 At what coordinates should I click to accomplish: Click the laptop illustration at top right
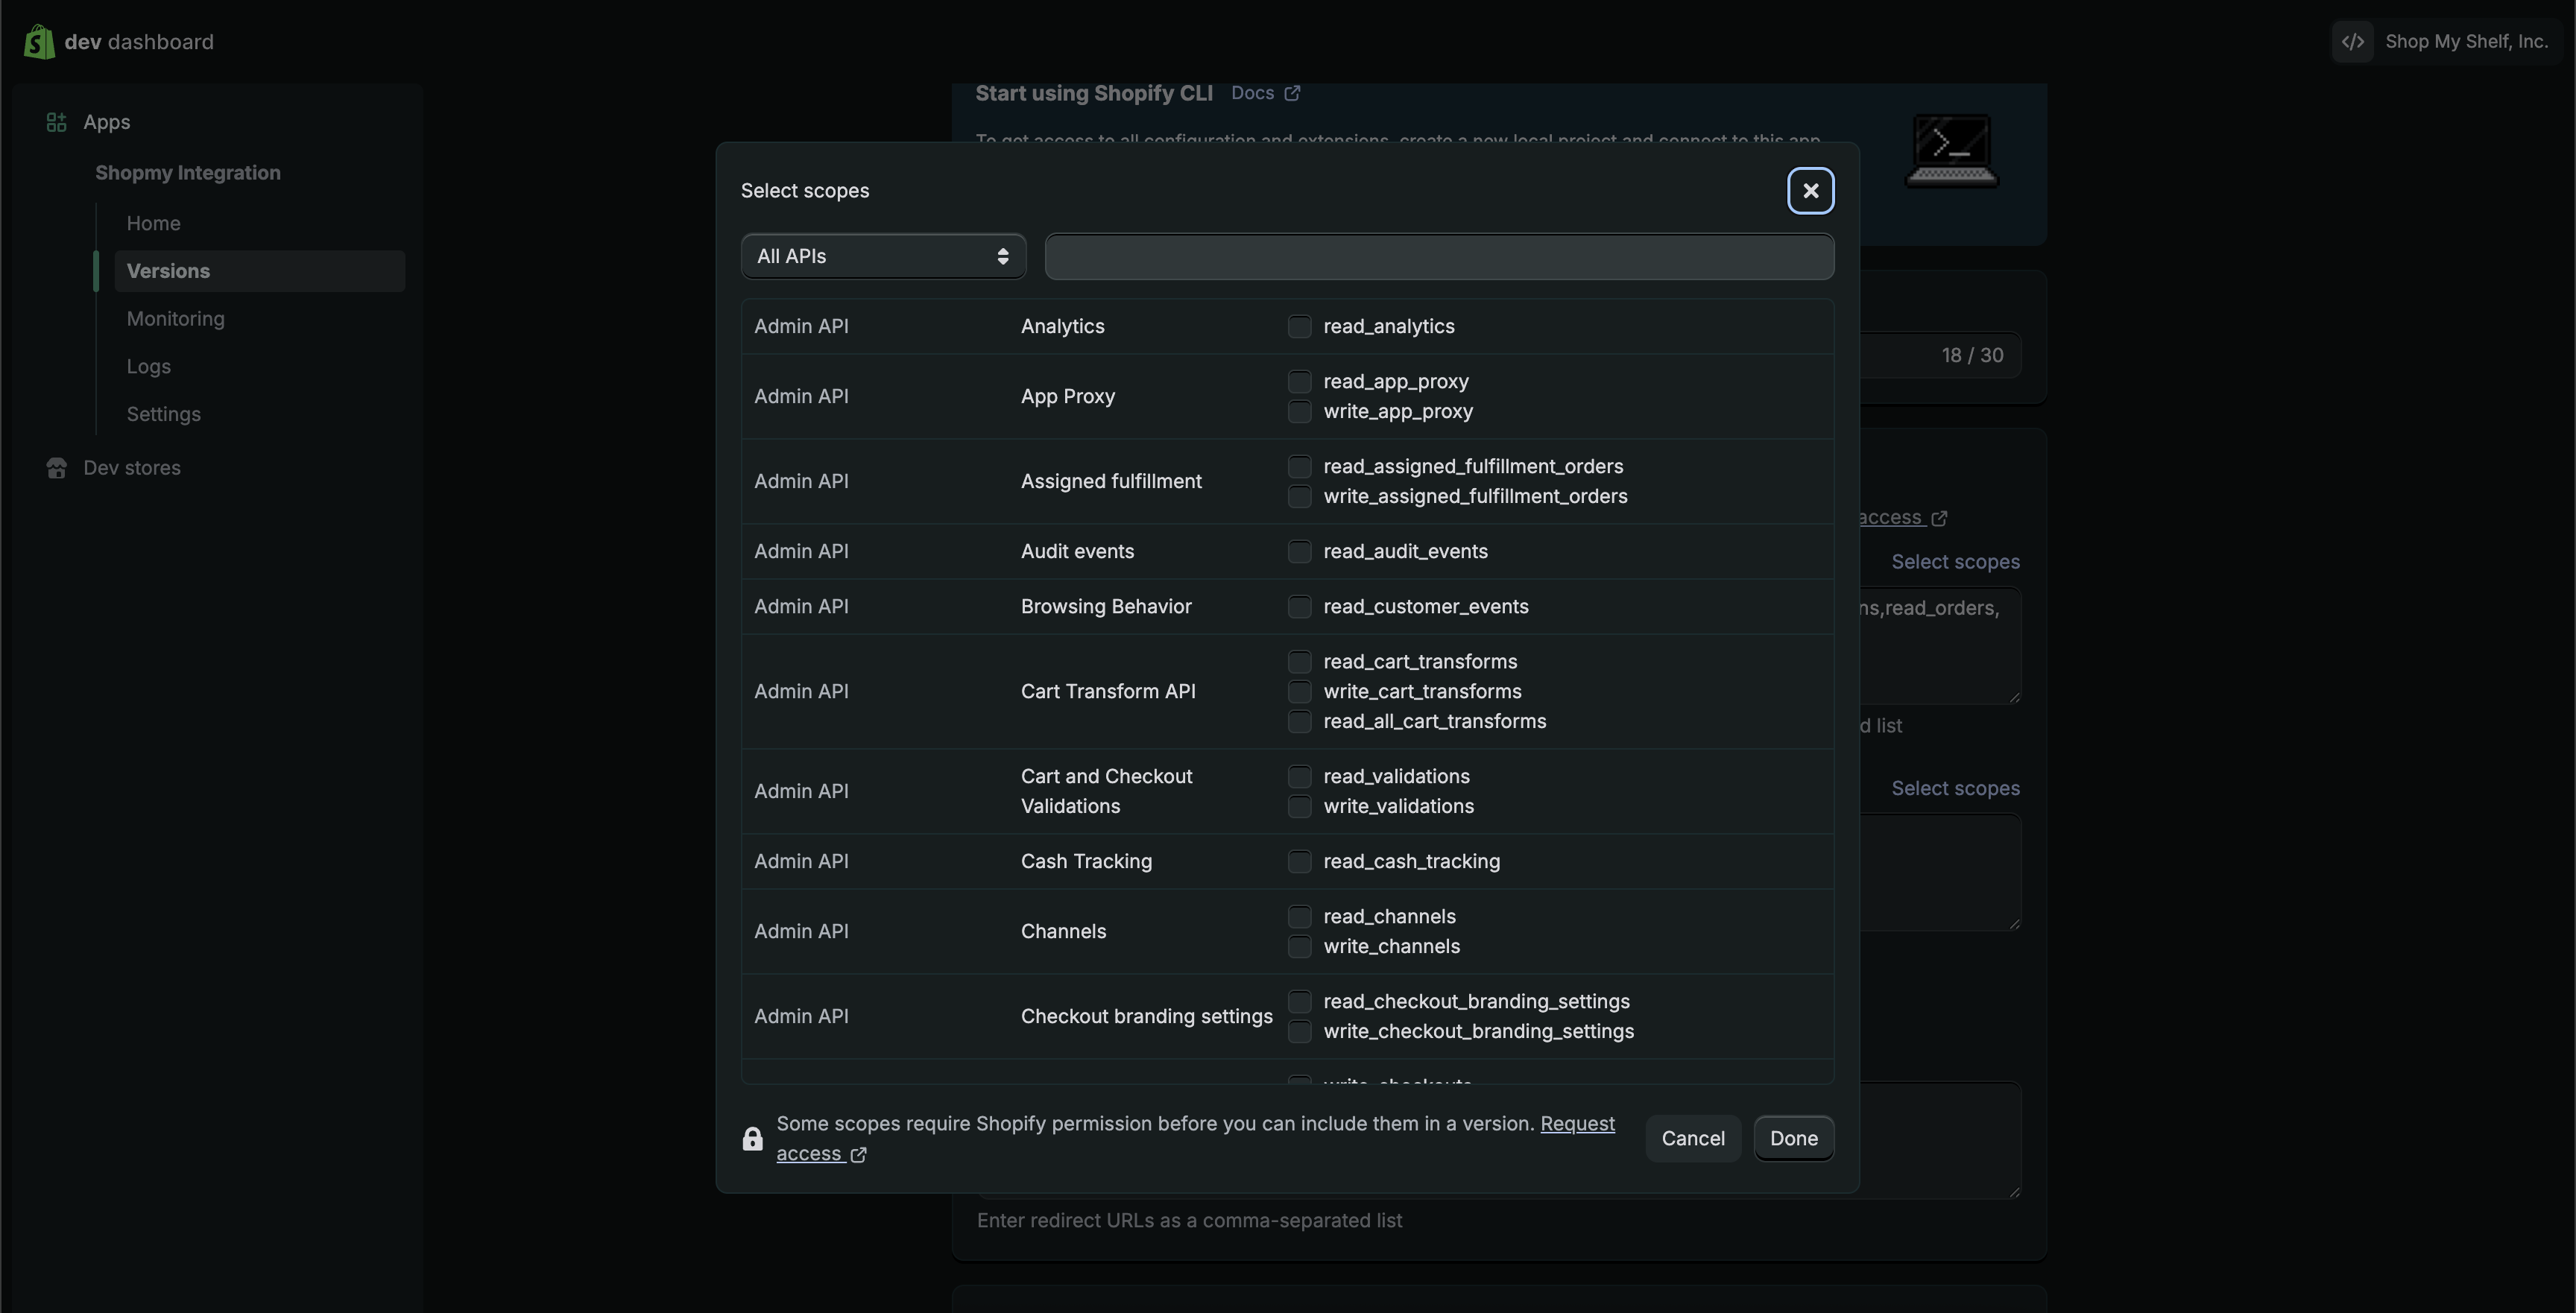[1951, 150]
